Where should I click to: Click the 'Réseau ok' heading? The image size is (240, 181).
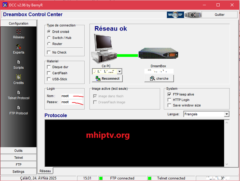pos(111,28)
